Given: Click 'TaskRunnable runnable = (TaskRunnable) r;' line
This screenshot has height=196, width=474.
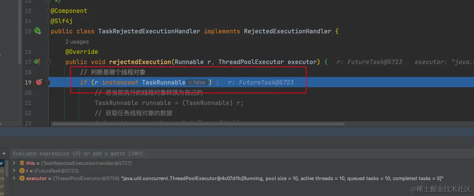Looking at the screenshot, I should coord(169,103).
